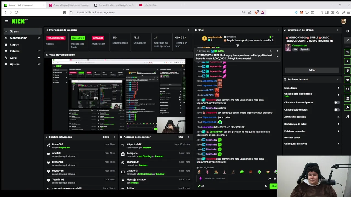
Task: Open AI Chat Moderation external link icon
Action: coord(338,117)
